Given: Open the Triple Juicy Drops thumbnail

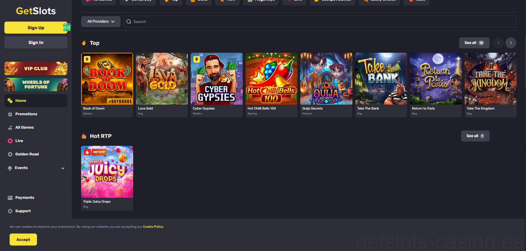Looking at the screenshot, I should pos(107,171).
